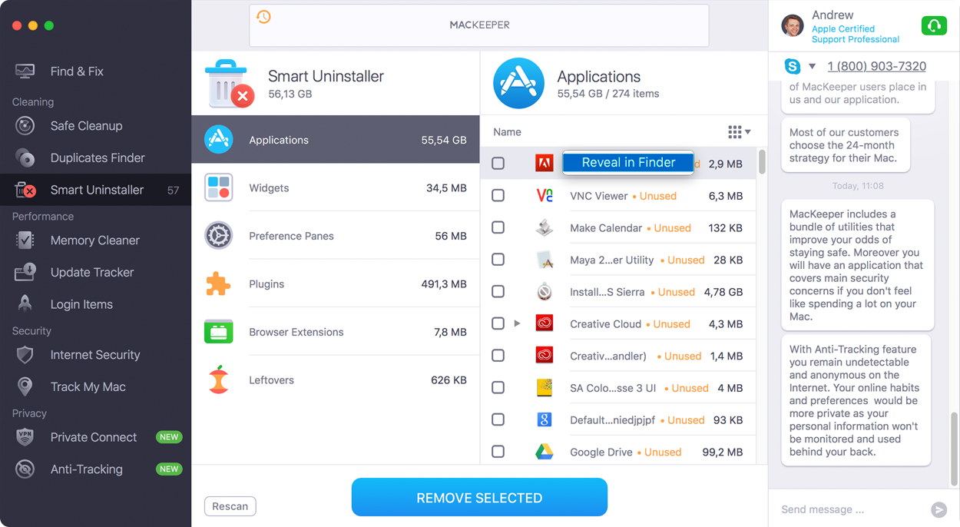Click the Login Items rocket icon
This screenshot has width=960, height=527.
[x=25, y=304]
